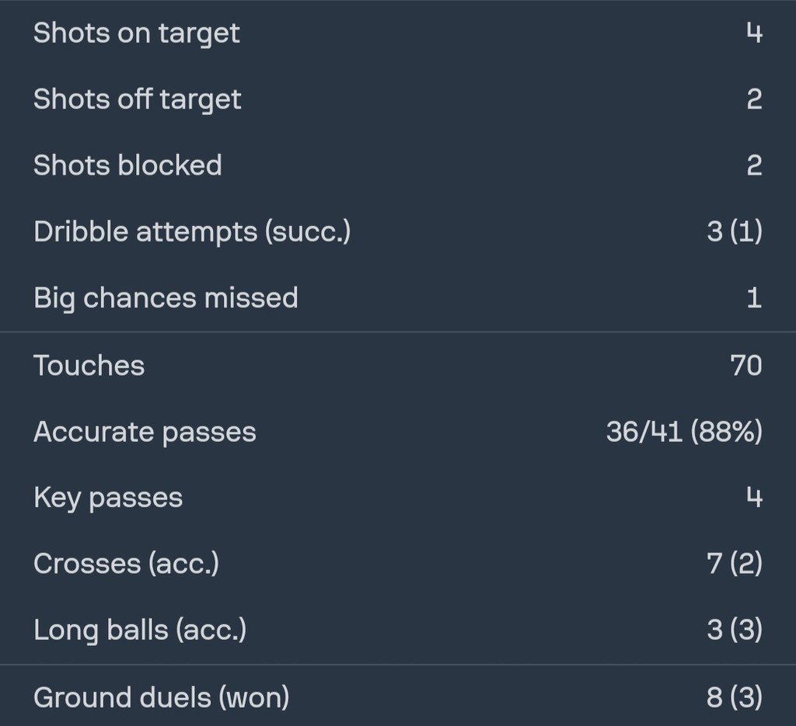Select the dribble attempts value 3 (1)
Viewport: 796px width, 726px height.
[x=735, y=231]
